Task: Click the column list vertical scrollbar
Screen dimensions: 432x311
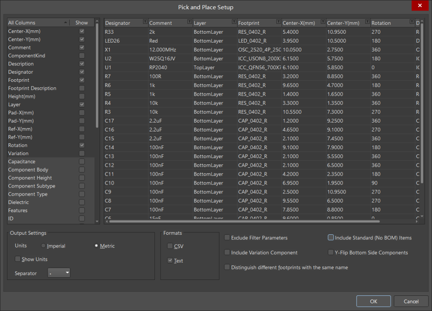Action: (x=97, y=76)
